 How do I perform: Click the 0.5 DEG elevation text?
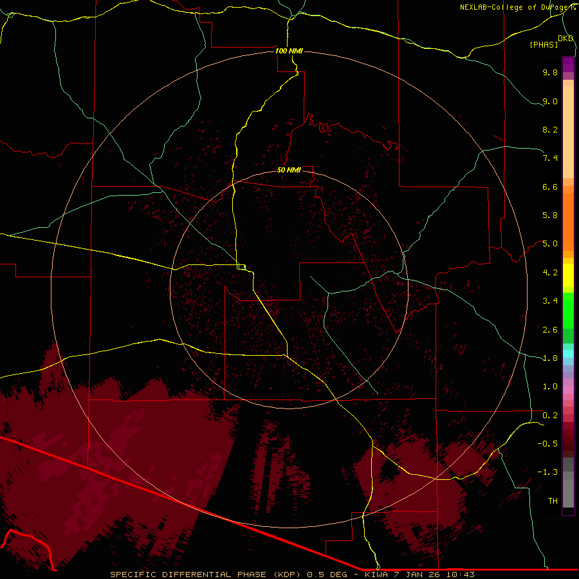[327, 574]
